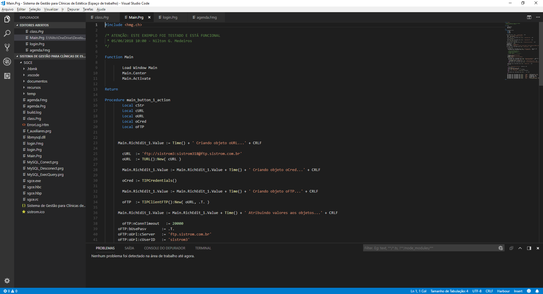Screen dimensions: 543x294
Task: Collapse the Editores Abertos section
Action: [34, 25]
